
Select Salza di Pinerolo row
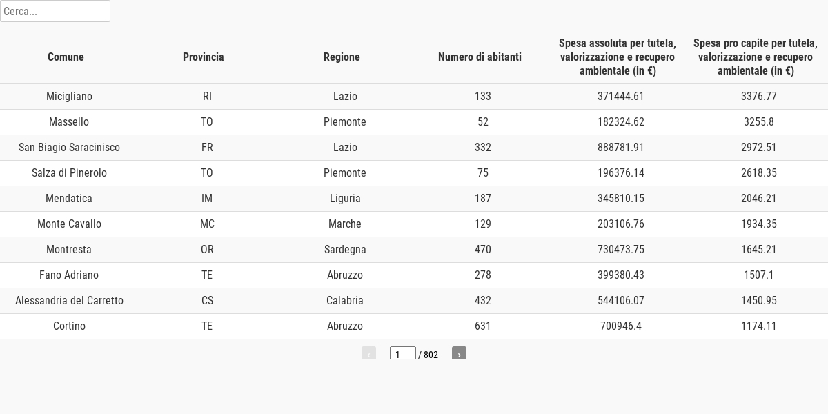pos(414,173)
